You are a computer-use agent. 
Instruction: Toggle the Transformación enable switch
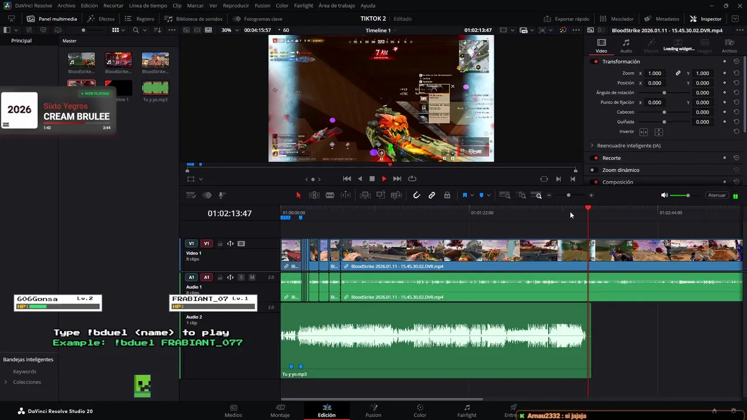click(x=595, y=62)
